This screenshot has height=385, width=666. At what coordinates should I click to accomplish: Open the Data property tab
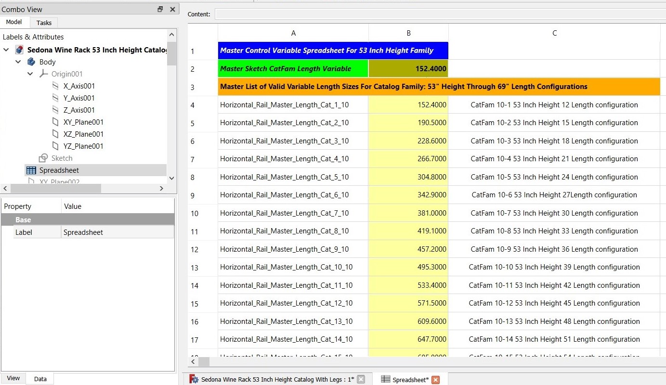[x=40, y=379]
